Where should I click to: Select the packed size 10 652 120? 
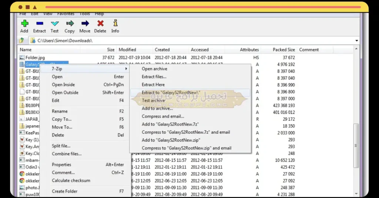coord(285,160)
